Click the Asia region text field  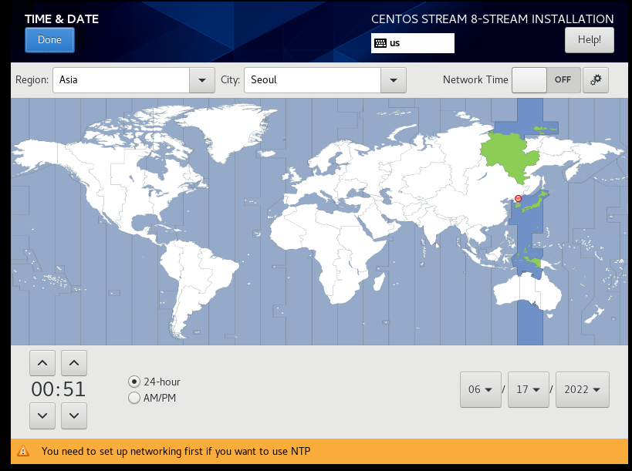(121, 80)
